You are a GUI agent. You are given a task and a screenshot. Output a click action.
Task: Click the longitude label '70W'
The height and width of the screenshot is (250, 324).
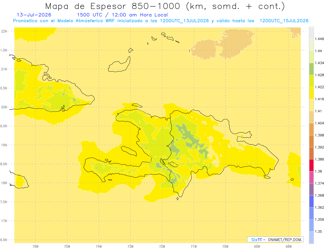225,246
